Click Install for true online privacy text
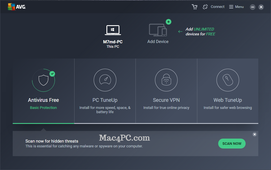The width and height of the screenshot is (271, 170). (x=166, y=108)
